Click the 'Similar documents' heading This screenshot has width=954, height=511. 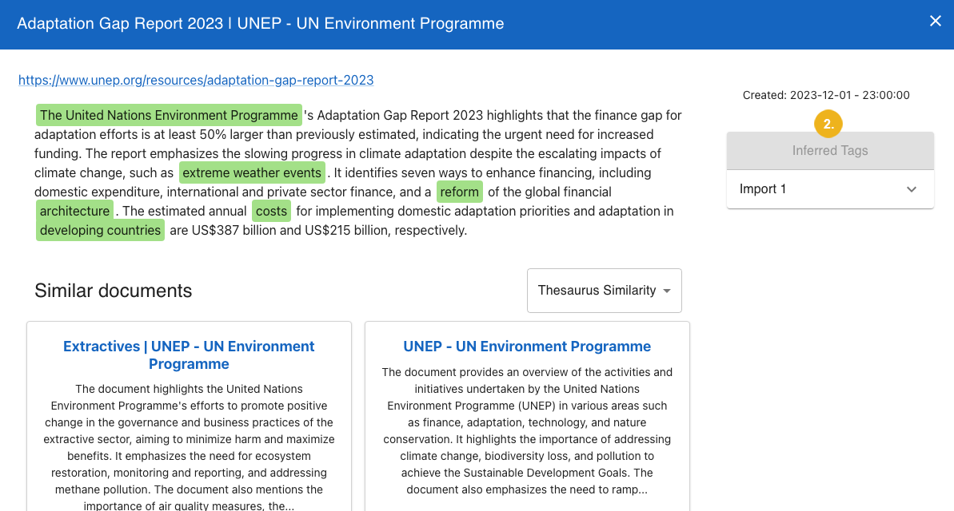tap(113, 291)
